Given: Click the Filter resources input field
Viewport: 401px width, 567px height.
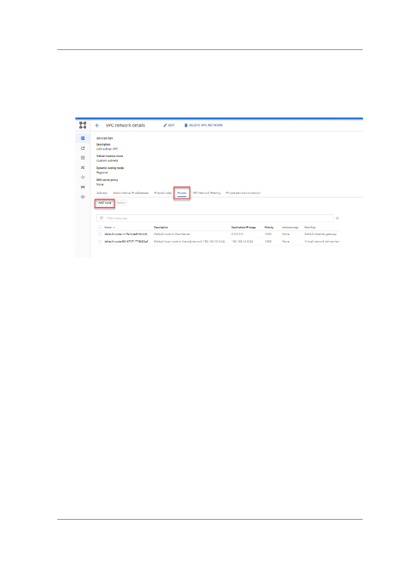Looking at the screenshot, I should pos(215,218).
